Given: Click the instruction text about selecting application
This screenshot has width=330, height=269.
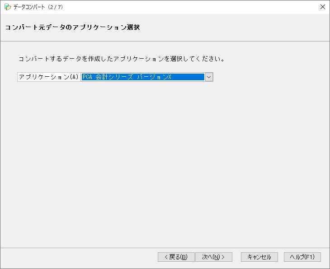Looking at the screenshot, I should click(x=122, y=59).
